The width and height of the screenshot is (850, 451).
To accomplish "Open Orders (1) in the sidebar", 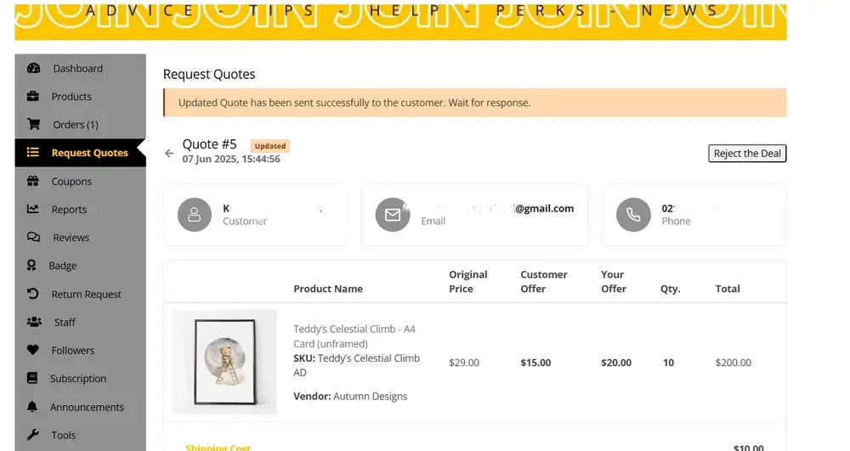I will [x=80, y=125].
